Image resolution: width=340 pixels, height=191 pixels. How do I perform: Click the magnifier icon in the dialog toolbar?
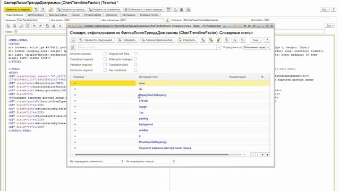(235, 40)
